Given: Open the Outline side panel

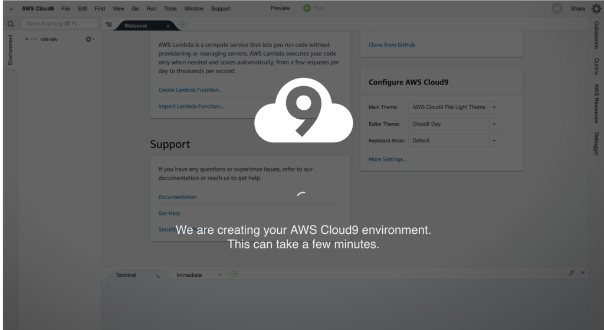Looking at the screenshot, I should pos(596,66).
